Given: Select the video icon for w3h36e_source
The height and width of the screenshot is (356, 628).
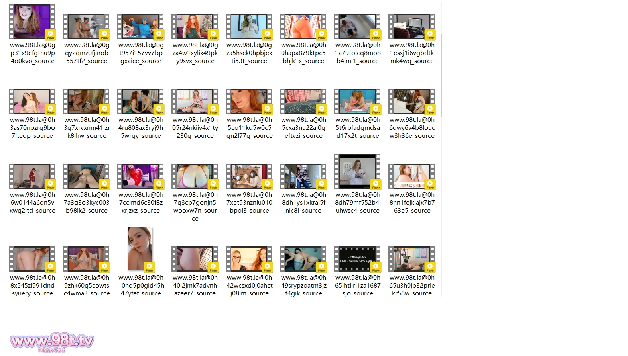Looking at the screenshot, I should click(x=412, y=102).
